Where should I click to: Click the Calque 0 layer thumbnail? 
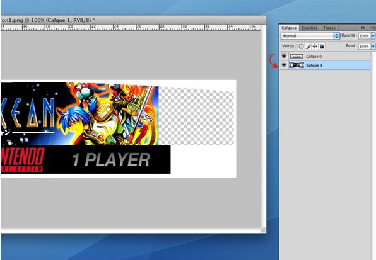297,56
